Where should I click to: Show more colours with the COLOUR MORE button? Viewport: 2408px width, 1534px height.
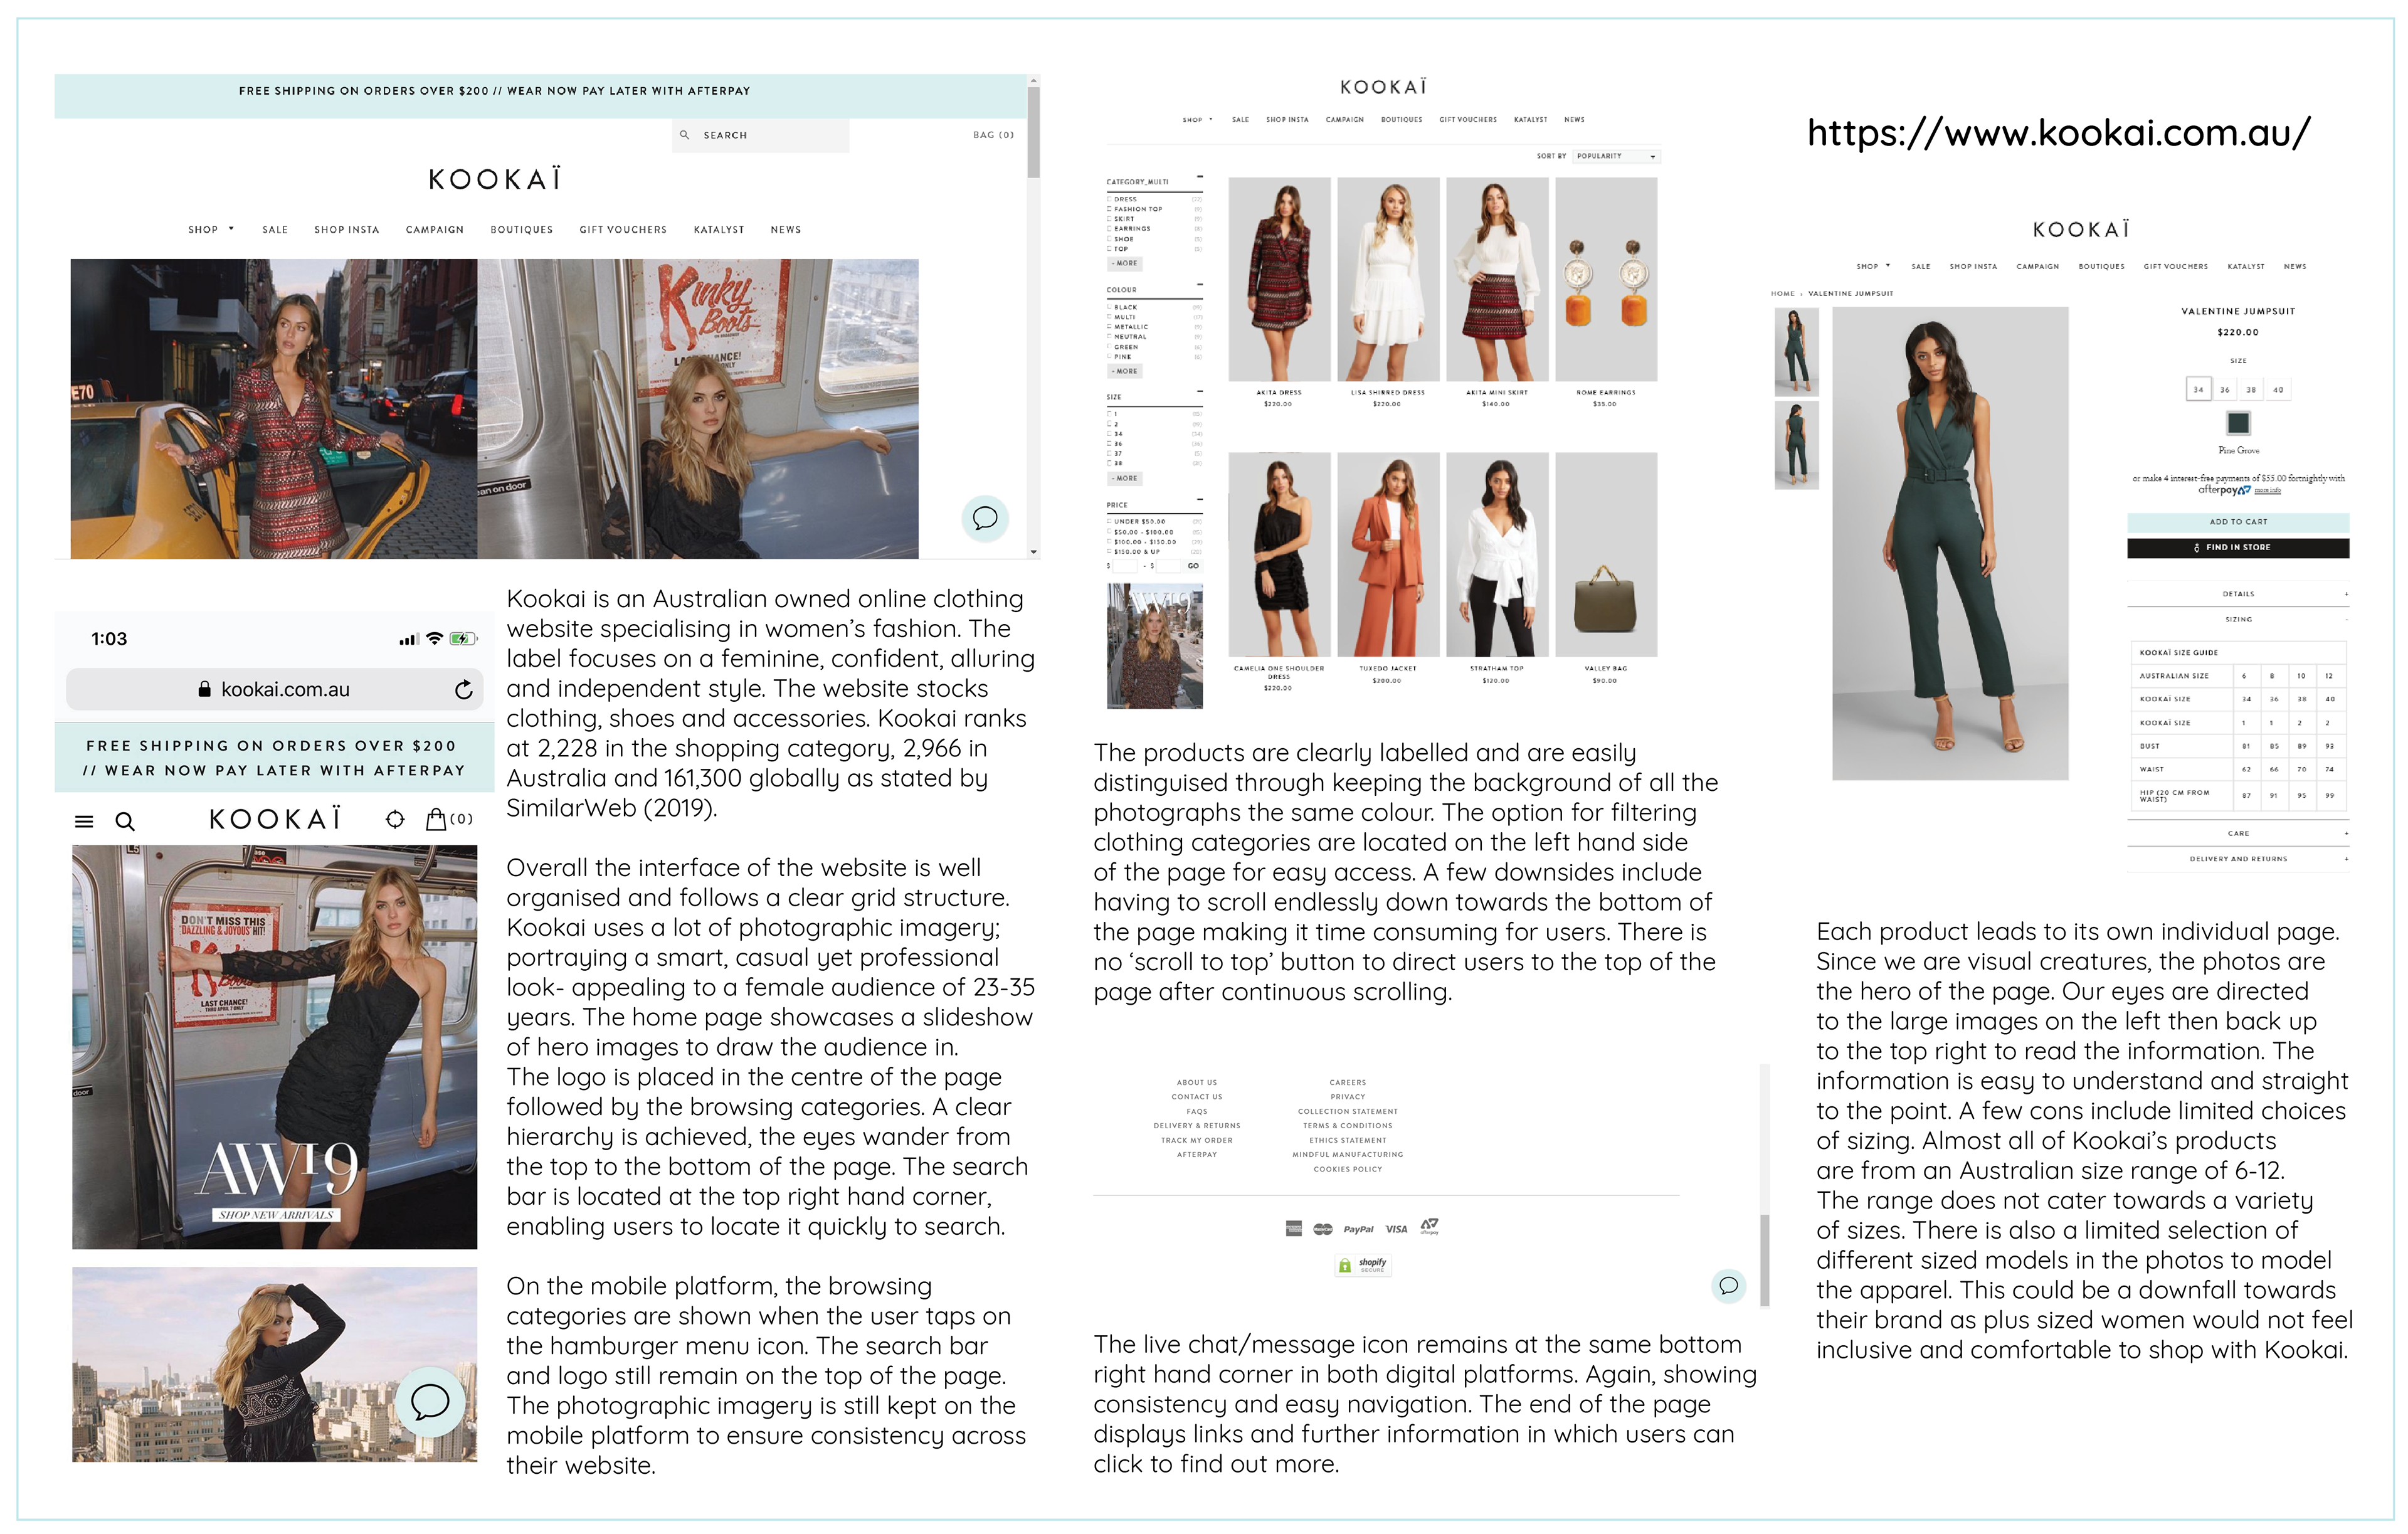pos(1124,371)
